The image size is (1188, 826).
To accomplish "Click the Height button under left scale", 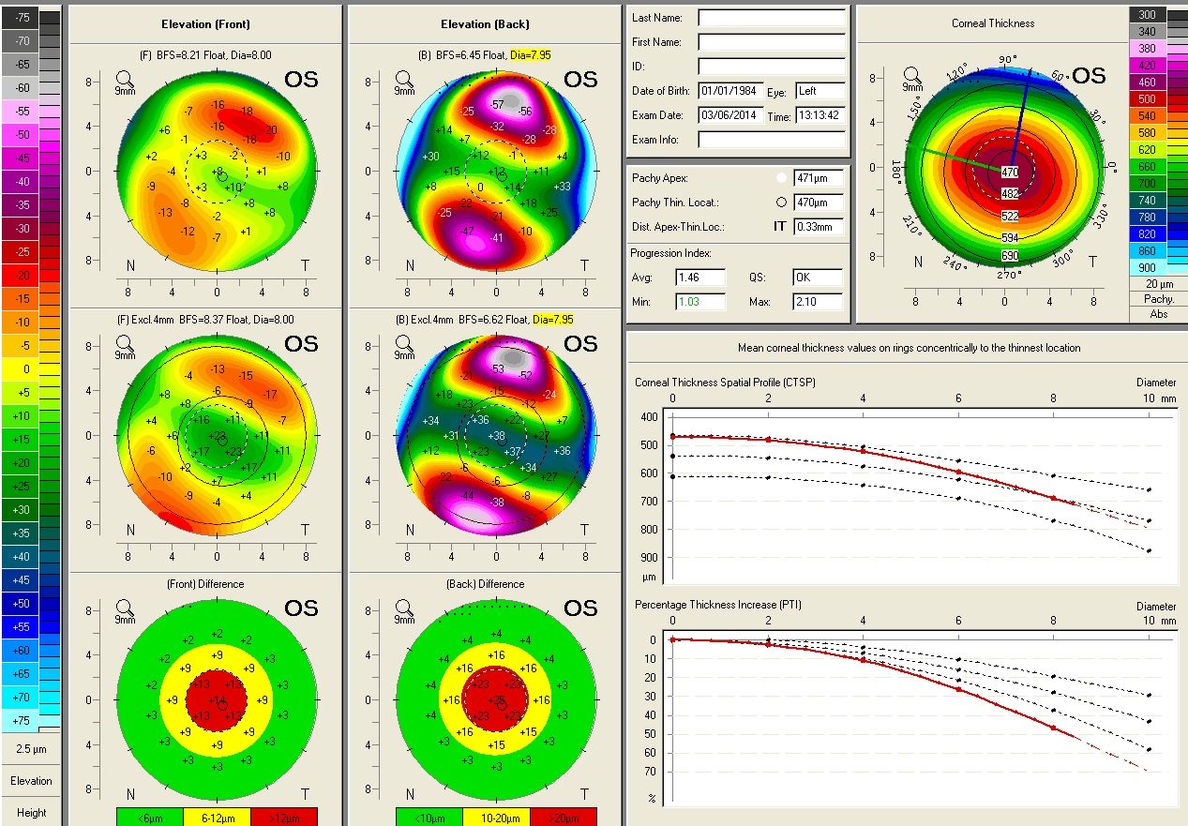I will coord(31,813).
